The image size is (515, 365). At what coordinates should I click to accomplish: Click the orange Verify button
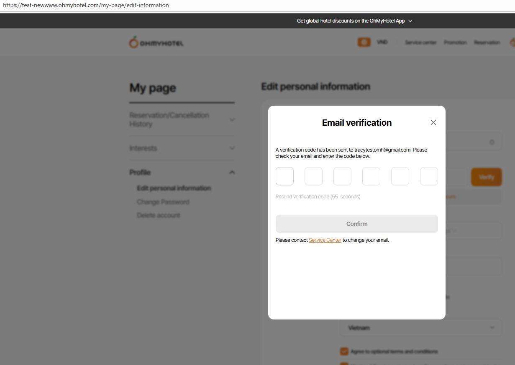[x=487, y=177]
